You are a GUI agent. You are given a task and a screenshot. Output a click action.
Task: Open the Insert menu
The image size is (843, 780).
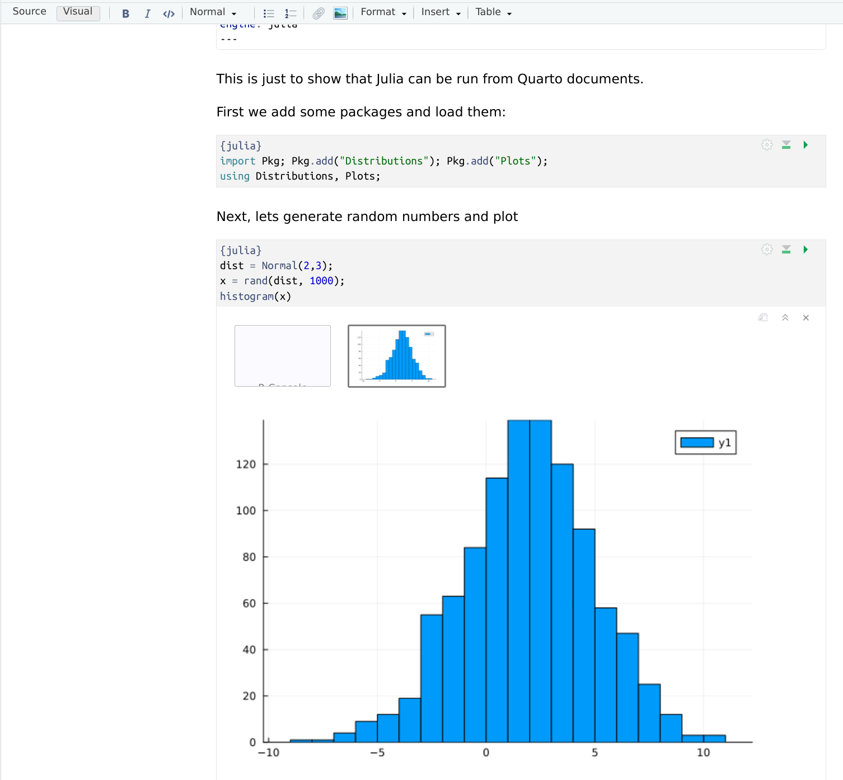click(441, 12)
